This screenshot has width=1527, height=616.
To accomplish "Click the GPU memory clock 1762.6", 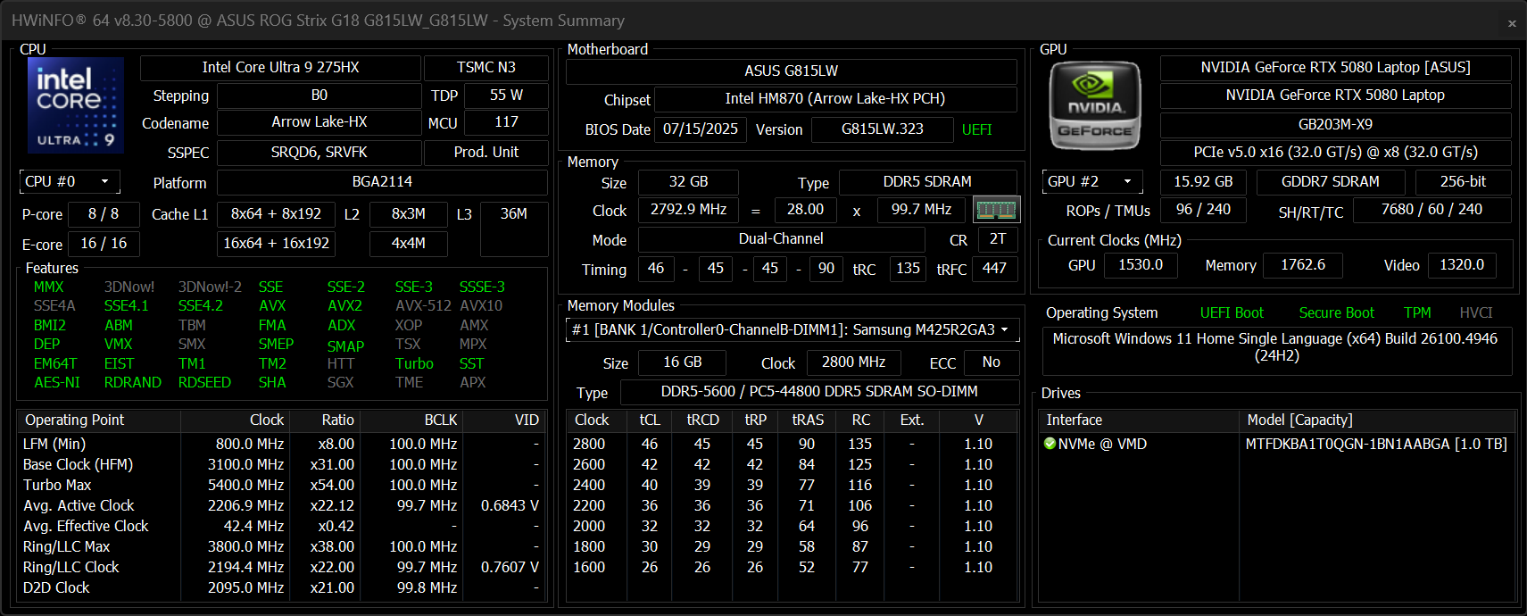I will [x=1303, y=265].
